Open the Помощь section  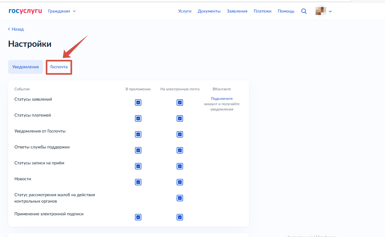click(x=286, y=11)
